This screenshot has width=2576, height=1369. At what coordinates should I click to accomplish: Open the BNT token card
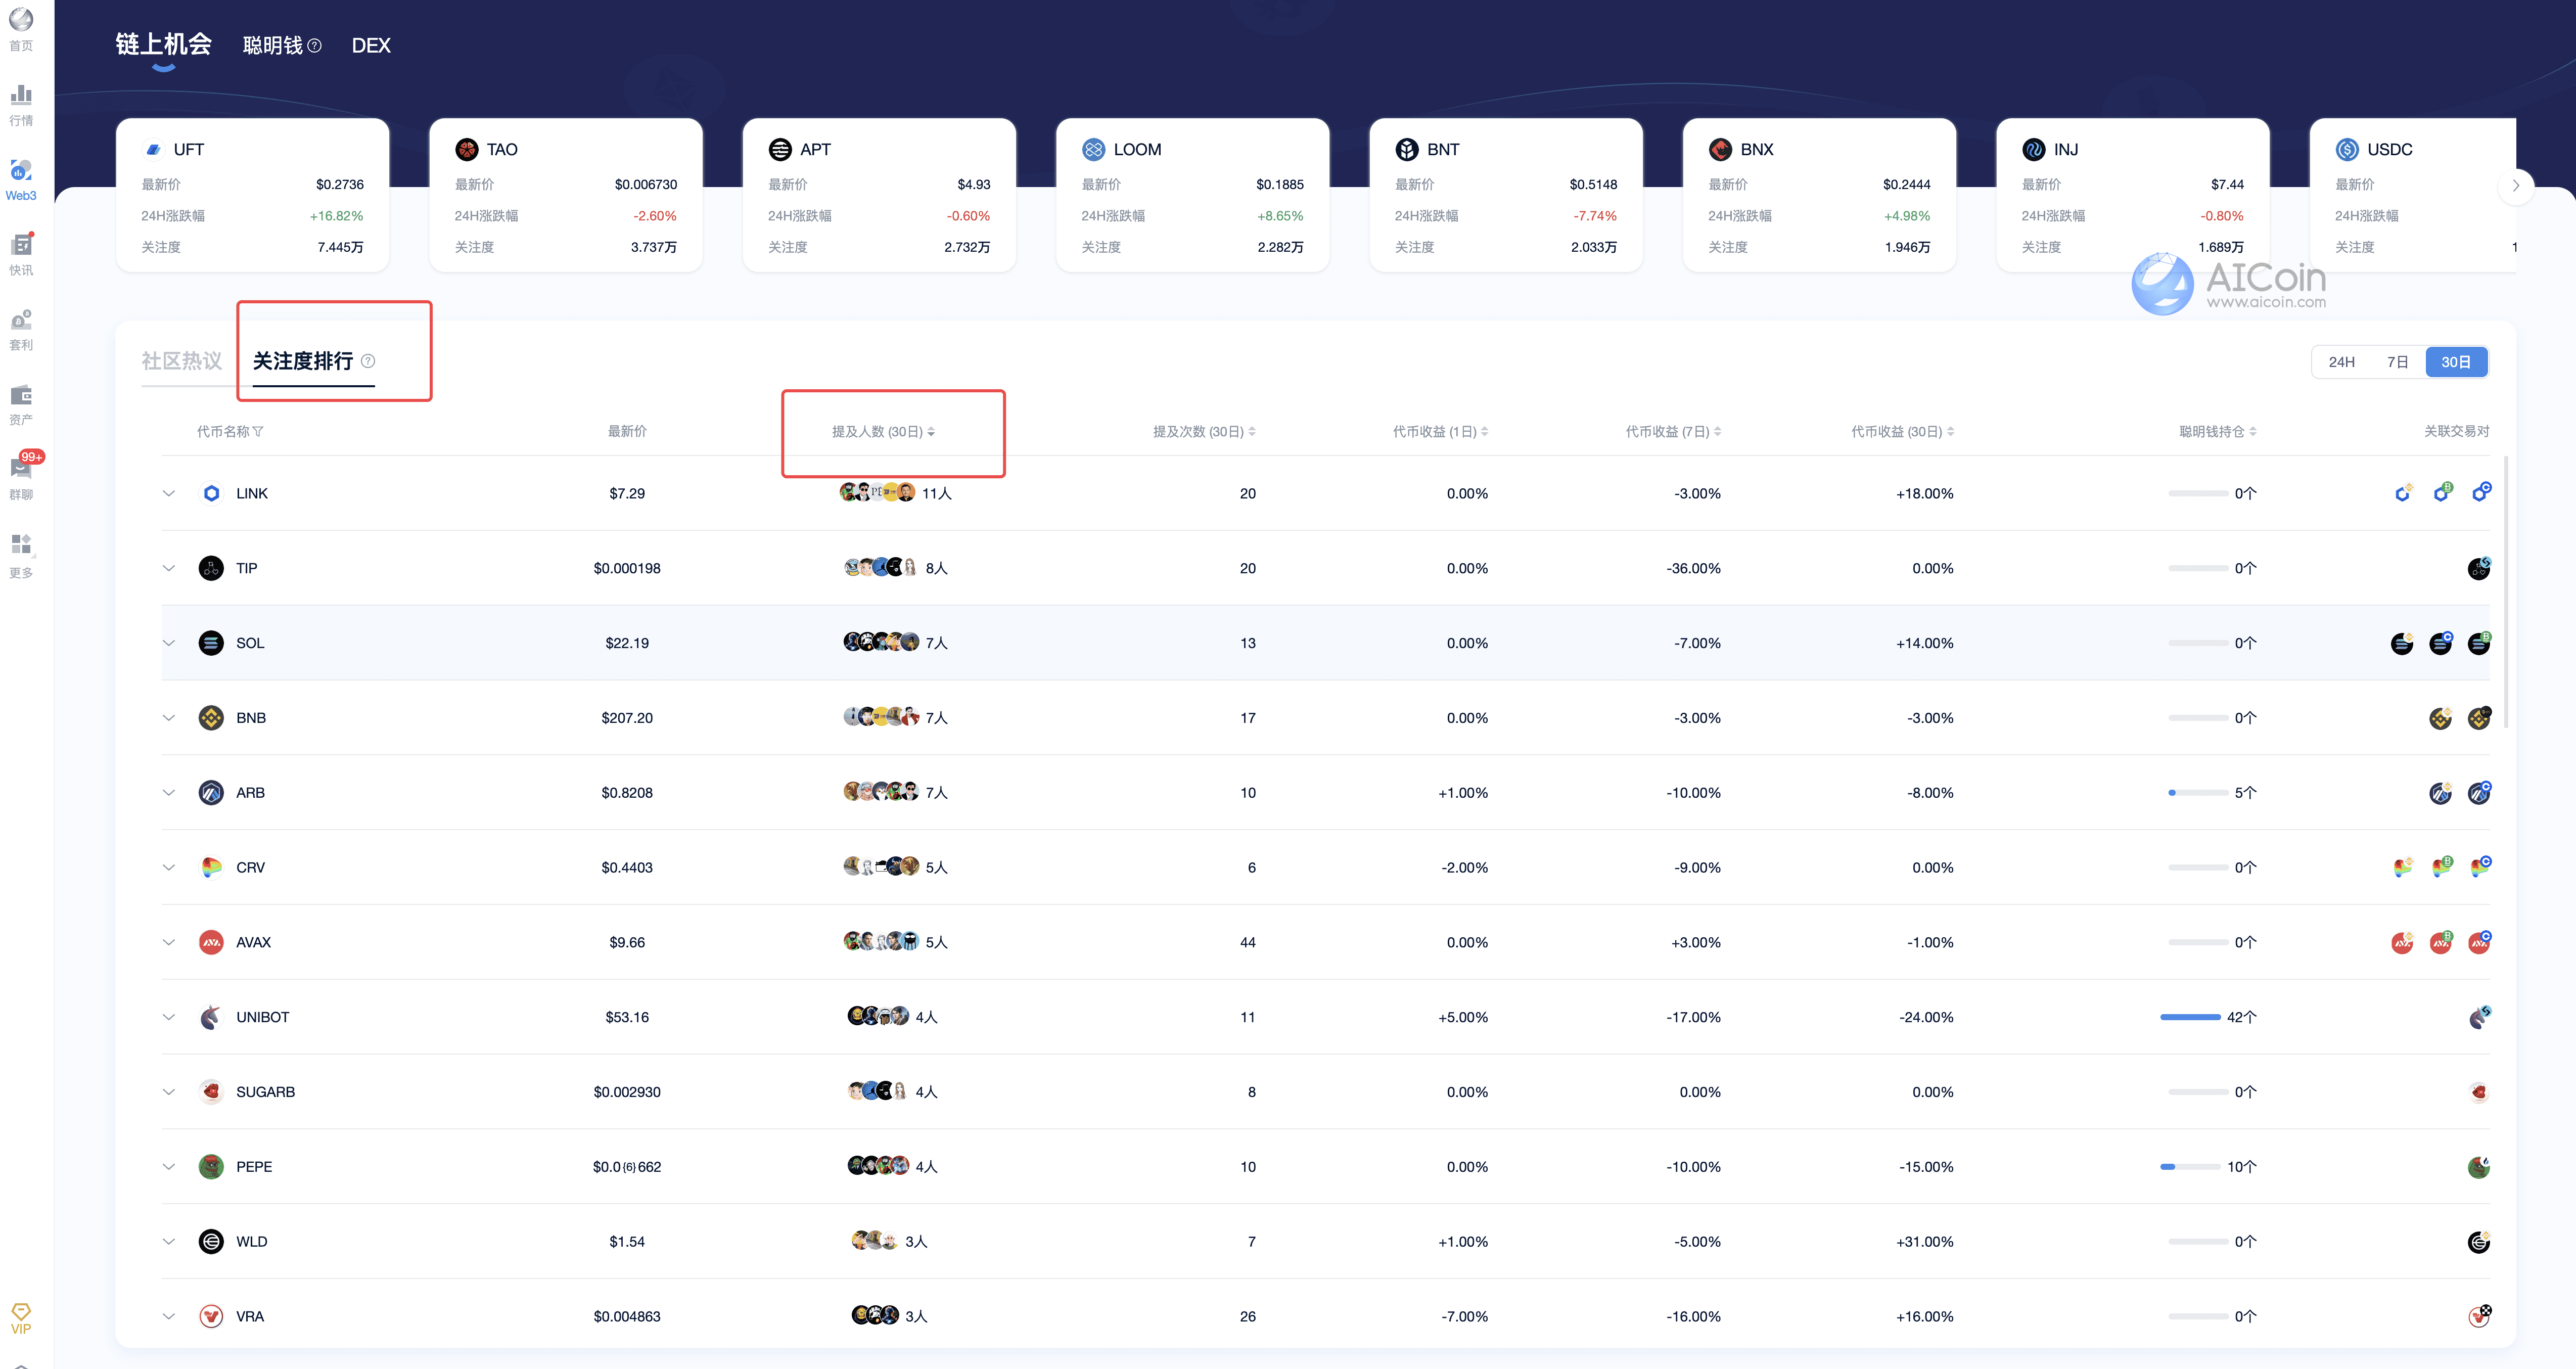point(1505,195)
